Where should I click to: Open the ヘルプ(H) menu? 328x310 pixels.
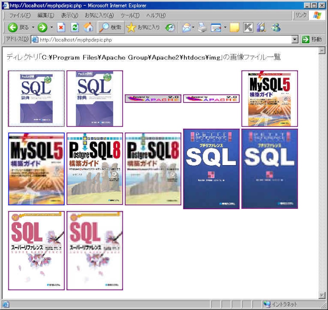tap(156, 15)
